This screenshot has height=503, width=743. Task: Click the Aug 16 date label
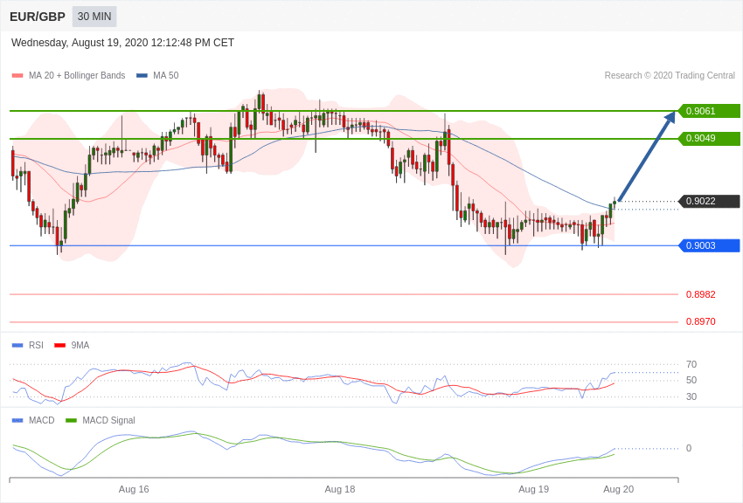(x=134, y=489)
